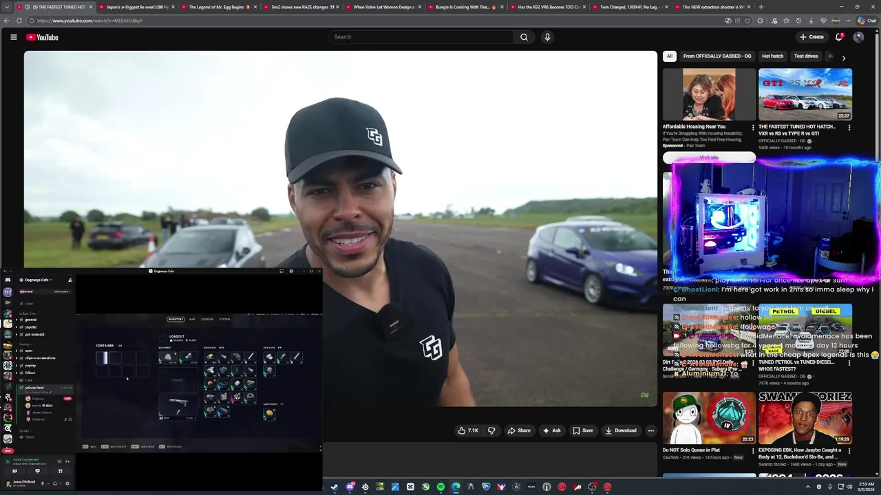Image resolution: width=881 pixels, height=495 pixels.
Task: Switch to 'The Legend of Mr. Egg Begins' tab
Action: (219, 7)
